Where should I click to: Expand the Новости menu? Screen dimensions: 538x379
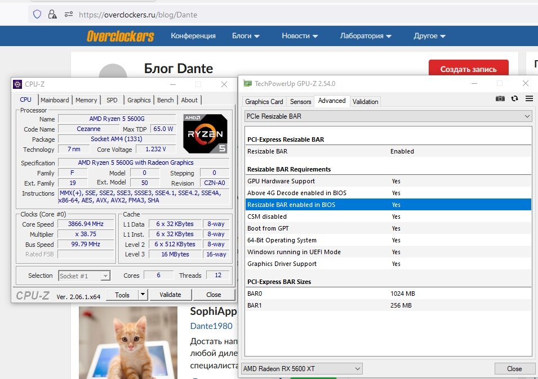point(300,35)
